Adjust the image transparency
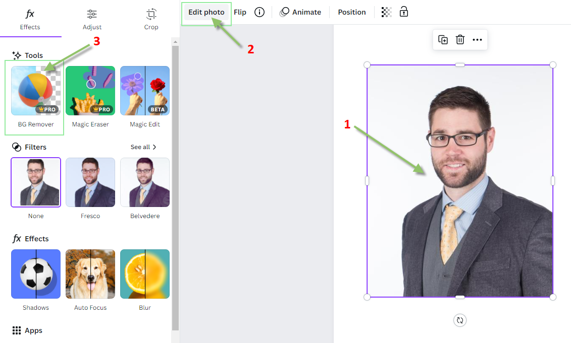Screen dimensions: 571x343 click(386, 12)
